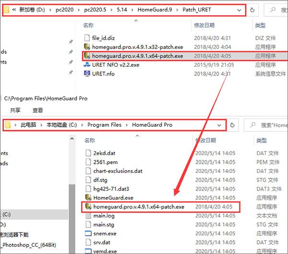Go to the Program Files breadcrumb segment
Viewport: 288px width, 254px height.
coord(104,125)
